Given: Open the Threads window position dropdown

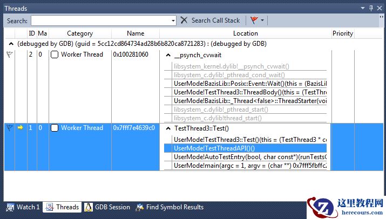Looking at the screenshot, I should (x=363, y=8).
